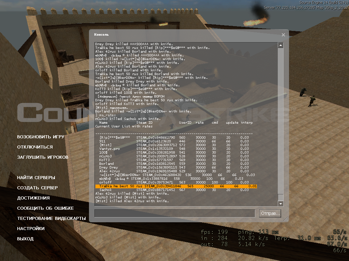Click line '[Mist] killed Alex 42rus with knife.'

coord(132,201)
